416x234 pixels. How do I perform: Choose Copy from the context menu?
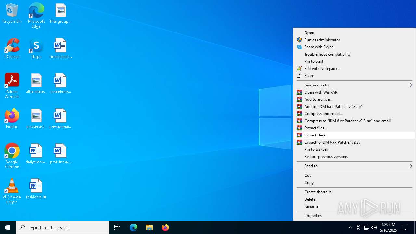click(354, 183)
